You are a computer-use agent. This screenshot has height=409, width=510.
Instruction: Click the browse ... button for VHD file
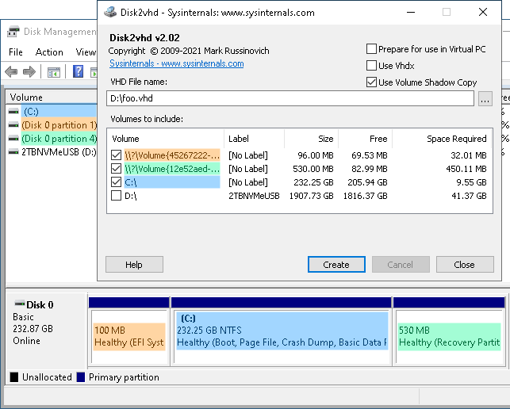485,98
